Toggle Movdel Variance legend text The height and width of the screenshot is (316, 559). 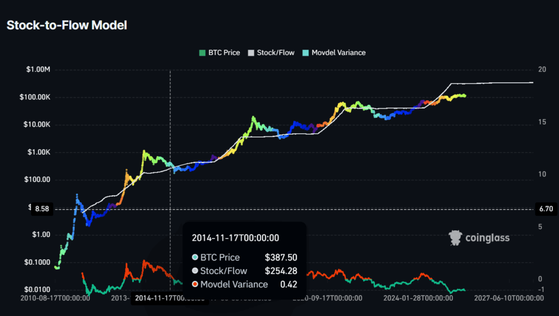338,53
